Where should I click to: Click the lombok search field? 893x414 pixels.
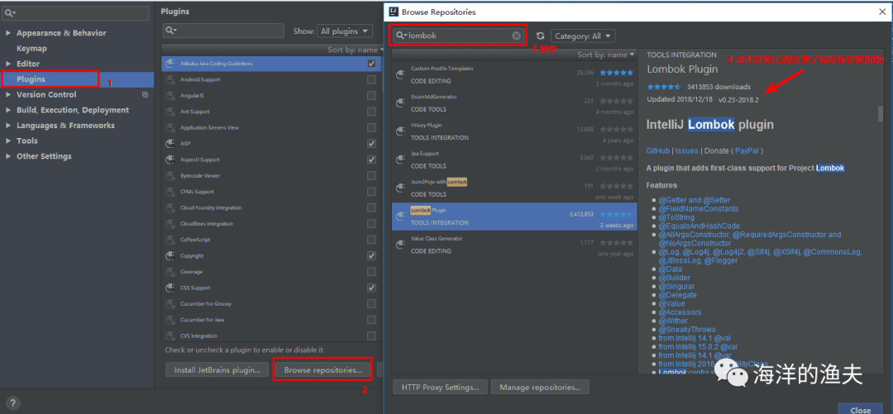pos(458,36)
